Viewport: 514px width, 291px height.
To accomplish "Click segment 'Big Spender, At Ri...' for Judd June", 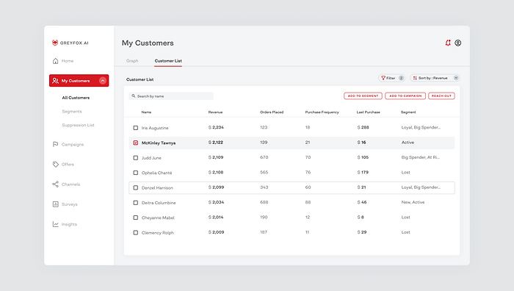I will pyautogui.click(x=421, y=157).
